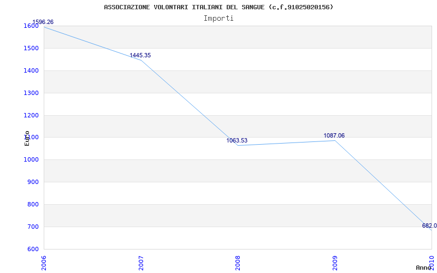
Task: Select the 1445.35 data label
Action: pos(140,56)
